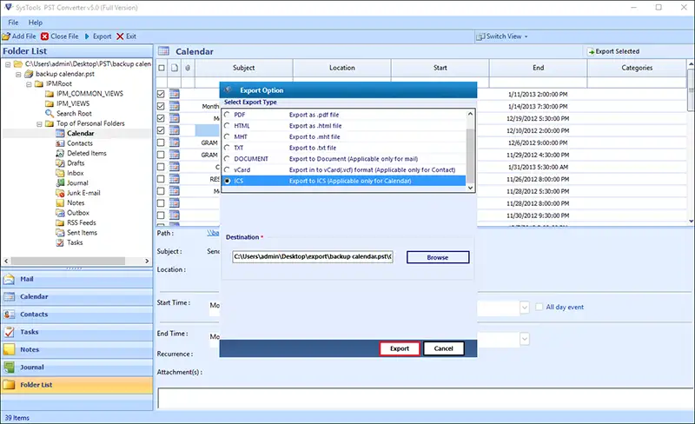Collapse the root C:\Users path node

pos(8,64)
